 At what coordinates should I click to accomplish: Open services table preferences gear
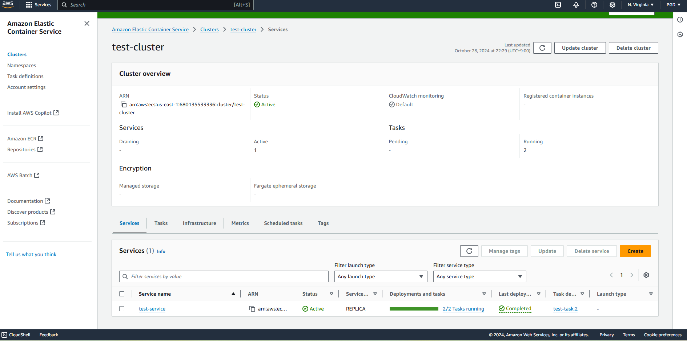tap(646, 275)
